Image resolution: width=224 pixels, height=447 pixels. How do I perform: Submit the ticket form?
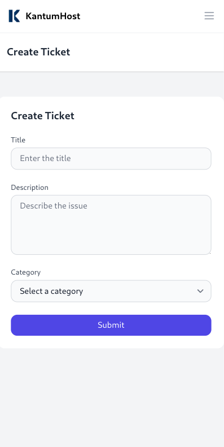click(x=111, y=326)
